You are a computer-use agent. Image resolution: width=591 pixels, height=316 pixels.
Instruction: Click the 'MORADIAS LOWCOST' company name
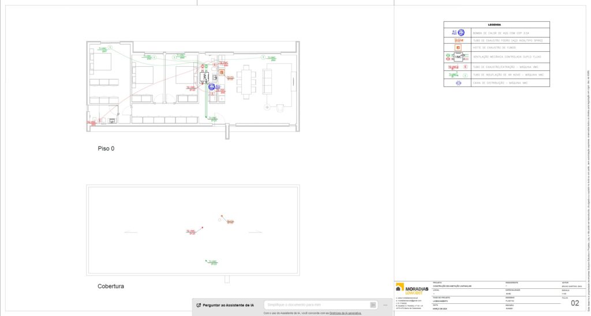pos(417,291)
